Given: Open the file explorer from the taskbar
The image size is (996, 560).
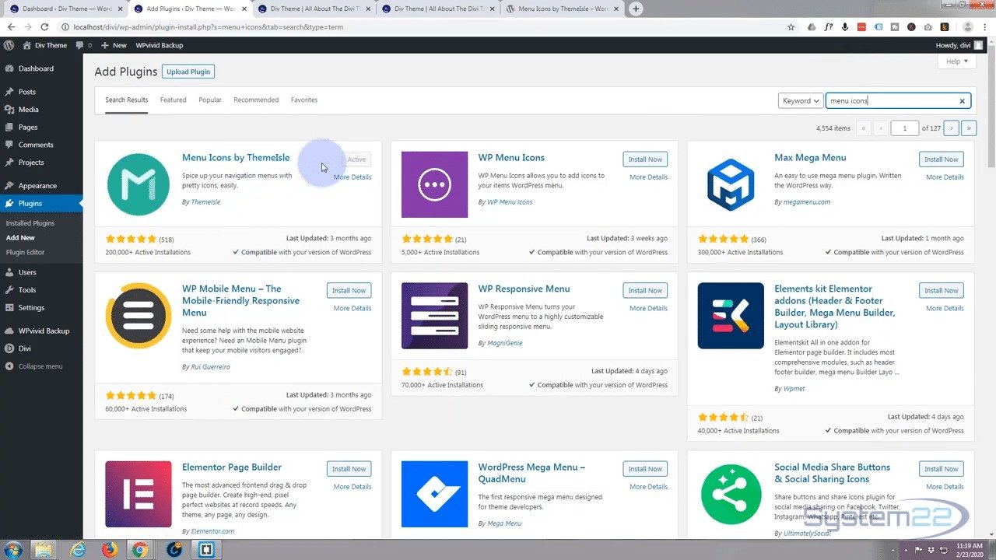Looking at the screenshot, I should (x=45, y=549).
